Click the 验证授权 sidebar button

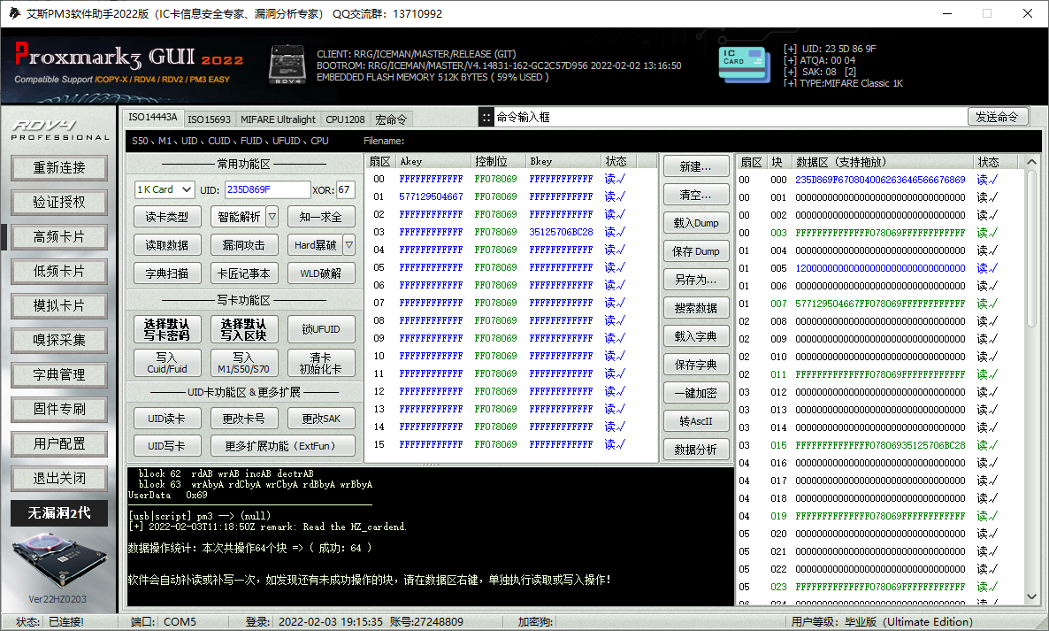(x=59, y=202)
